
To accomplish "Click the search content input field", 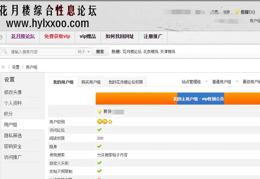I will coord(42,52).
